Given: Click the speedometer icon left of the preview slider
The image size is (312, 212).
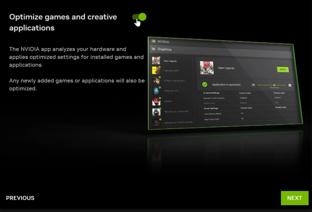Looking at the screenshot, I should tap(253, 85).
